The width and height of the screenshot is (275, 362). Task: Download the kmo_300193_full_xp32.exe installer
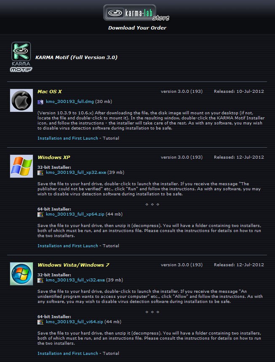[76, 173]
